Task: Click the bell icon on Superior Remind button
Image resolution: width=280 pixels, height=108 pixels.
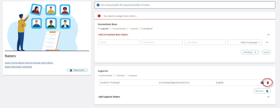Action: coord(267,91)
